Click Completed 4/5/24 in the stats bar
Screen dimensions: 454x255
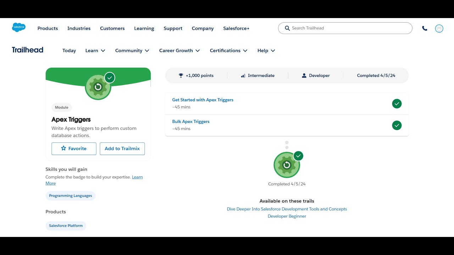point(376,75)
